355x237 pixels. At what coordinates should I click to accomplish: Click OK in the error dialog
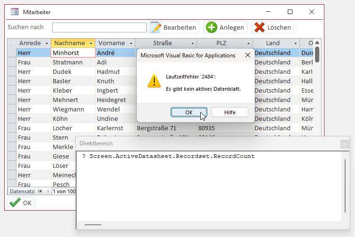189,112
